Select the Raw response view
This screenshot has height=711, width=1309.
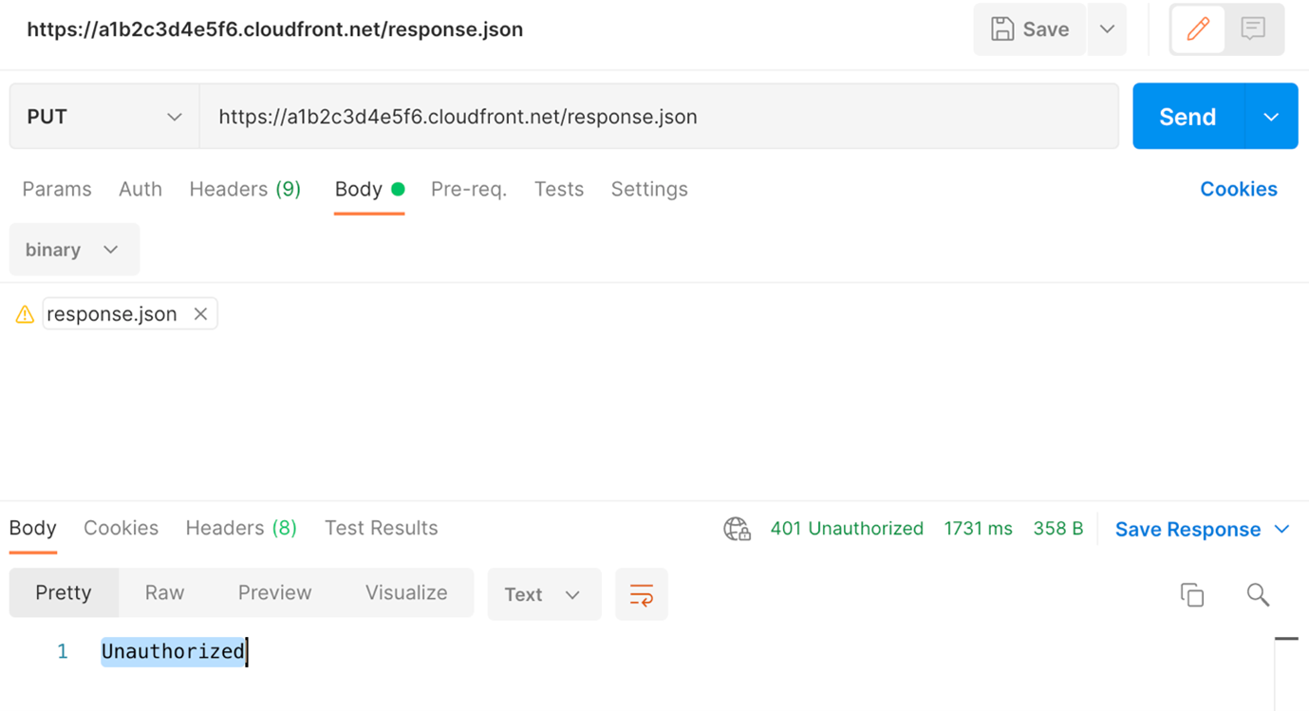pos(164,592)
